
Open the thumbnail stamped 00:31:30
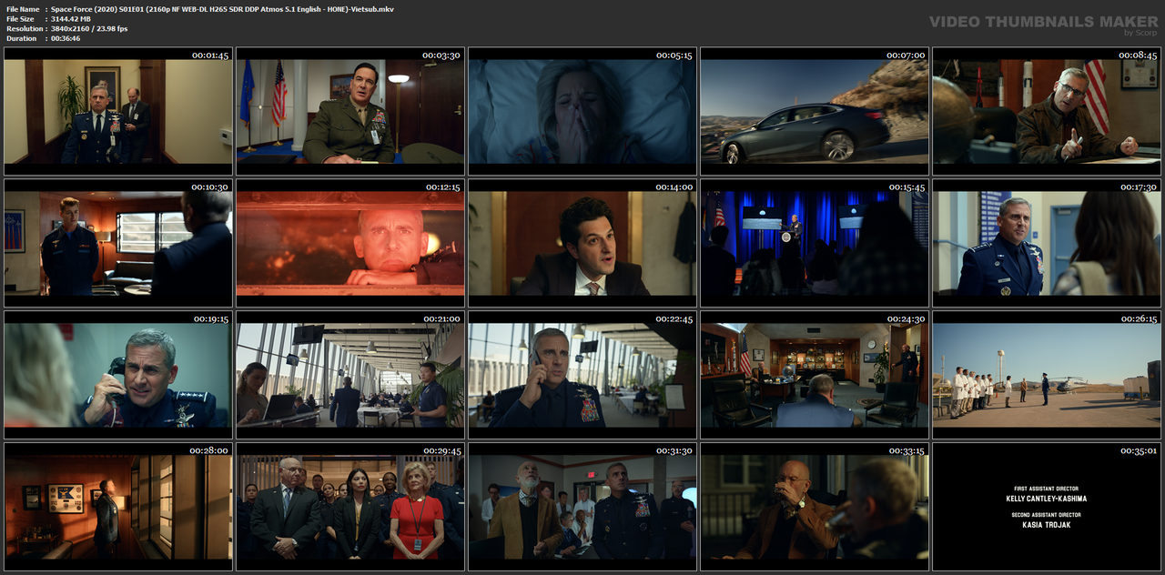[x=582, y=507]
